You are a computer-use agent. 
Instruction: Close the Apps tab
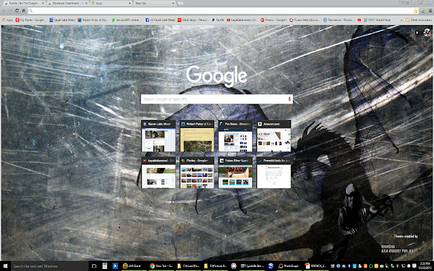click(x=130, y=3)
